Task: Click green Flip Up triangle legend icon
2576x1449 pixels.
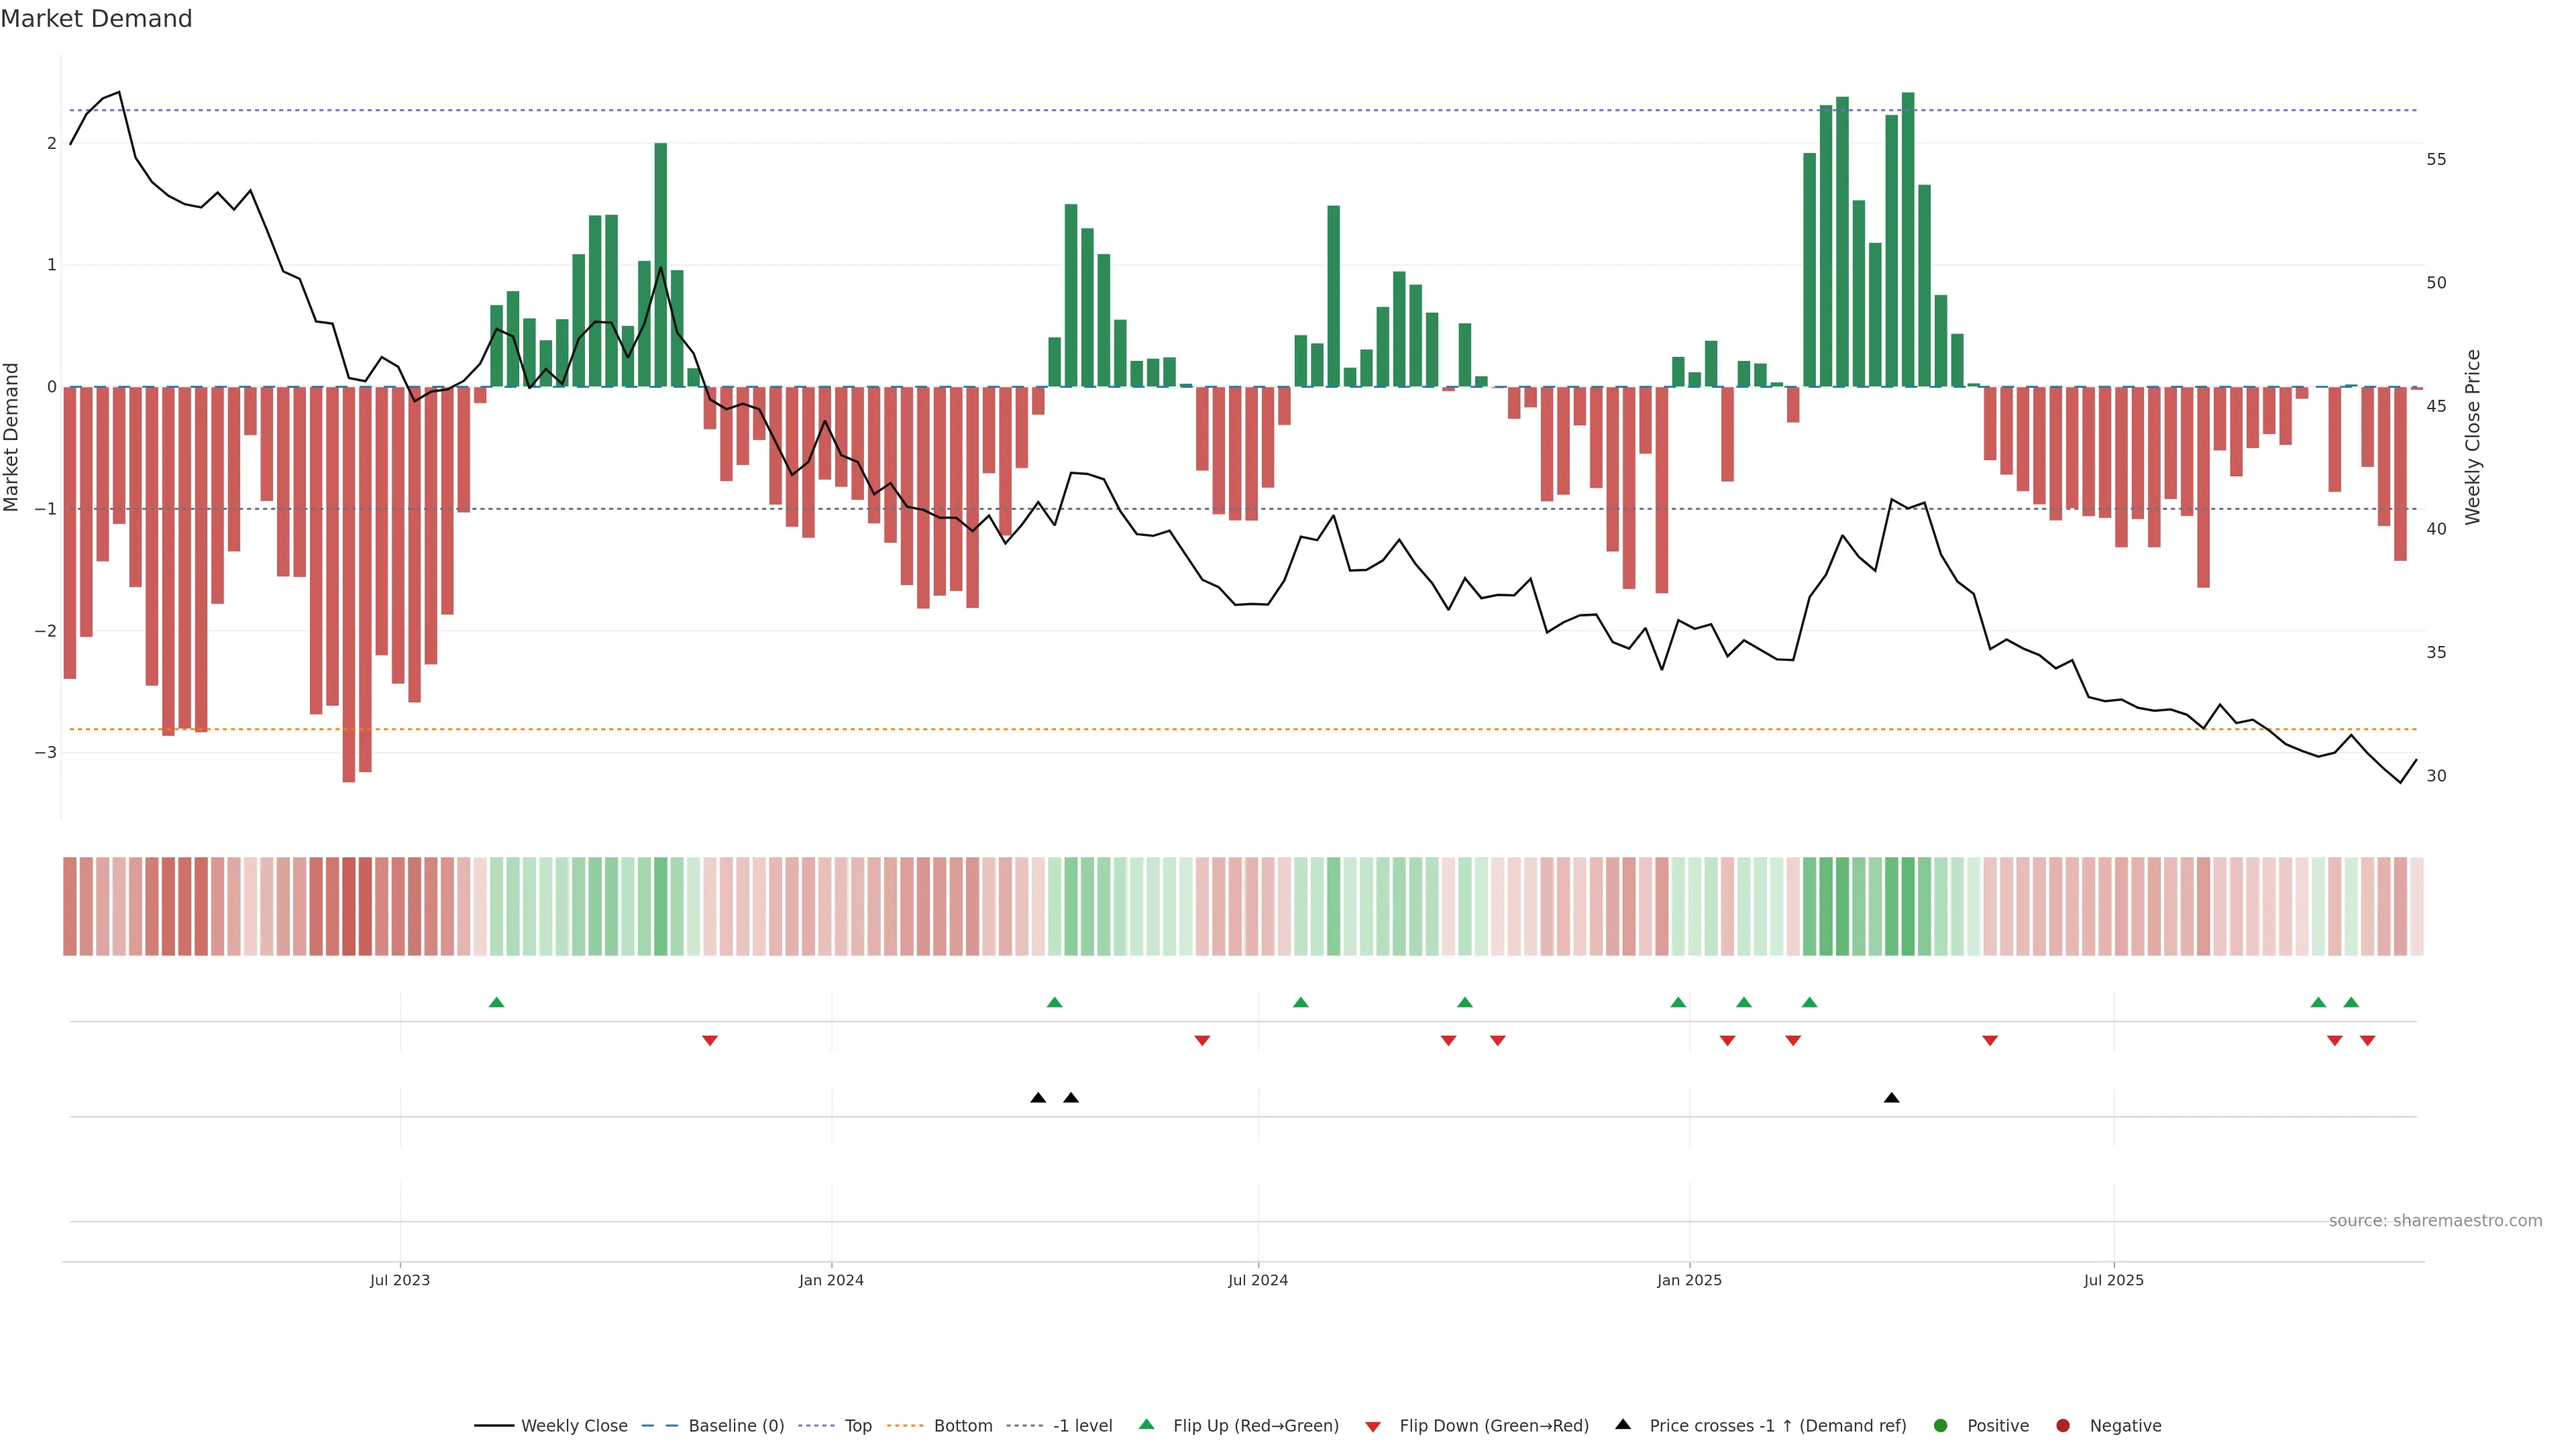Action: coord(1147,1425)
